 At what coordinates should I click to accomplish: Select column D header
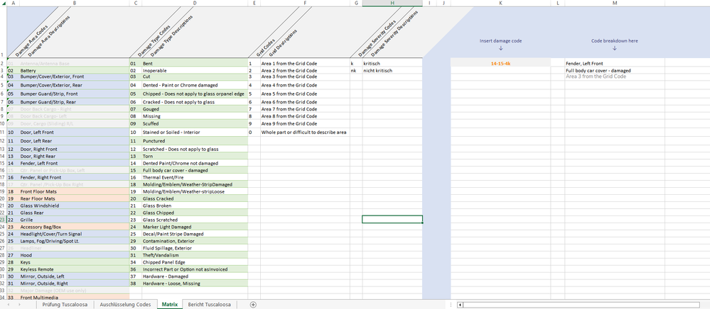point(195,3)
